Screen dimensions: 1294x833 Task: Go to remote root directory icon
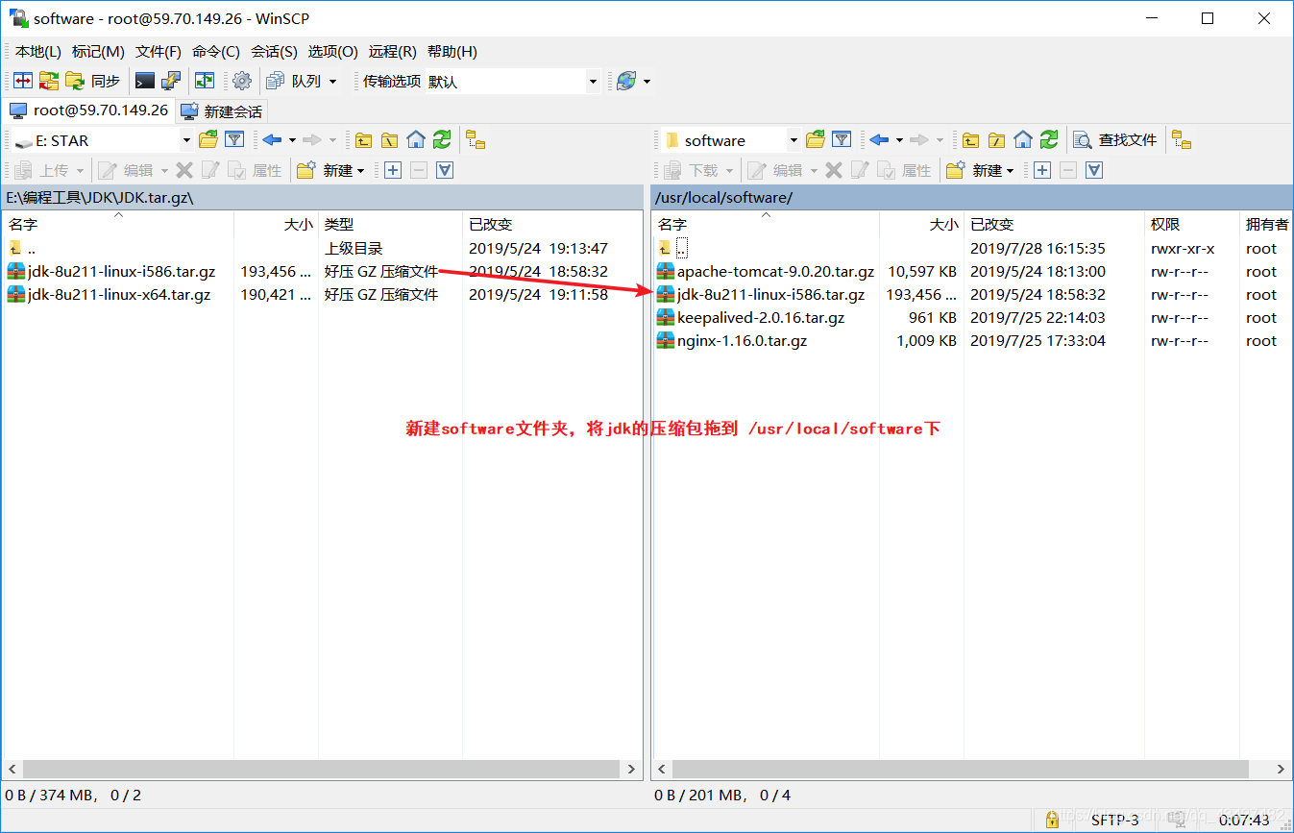pos(996,140)
